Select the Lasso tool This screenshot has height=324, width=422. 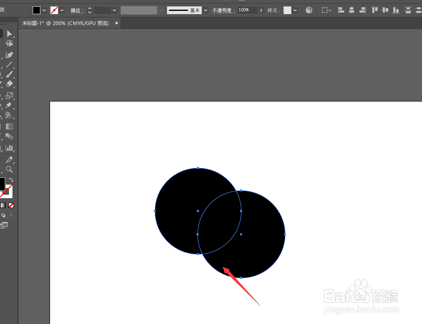9,43
